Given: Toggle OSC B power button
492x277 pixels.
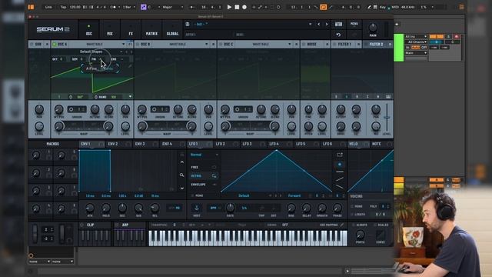Looking at the screenshot, I should coord(138,45).
